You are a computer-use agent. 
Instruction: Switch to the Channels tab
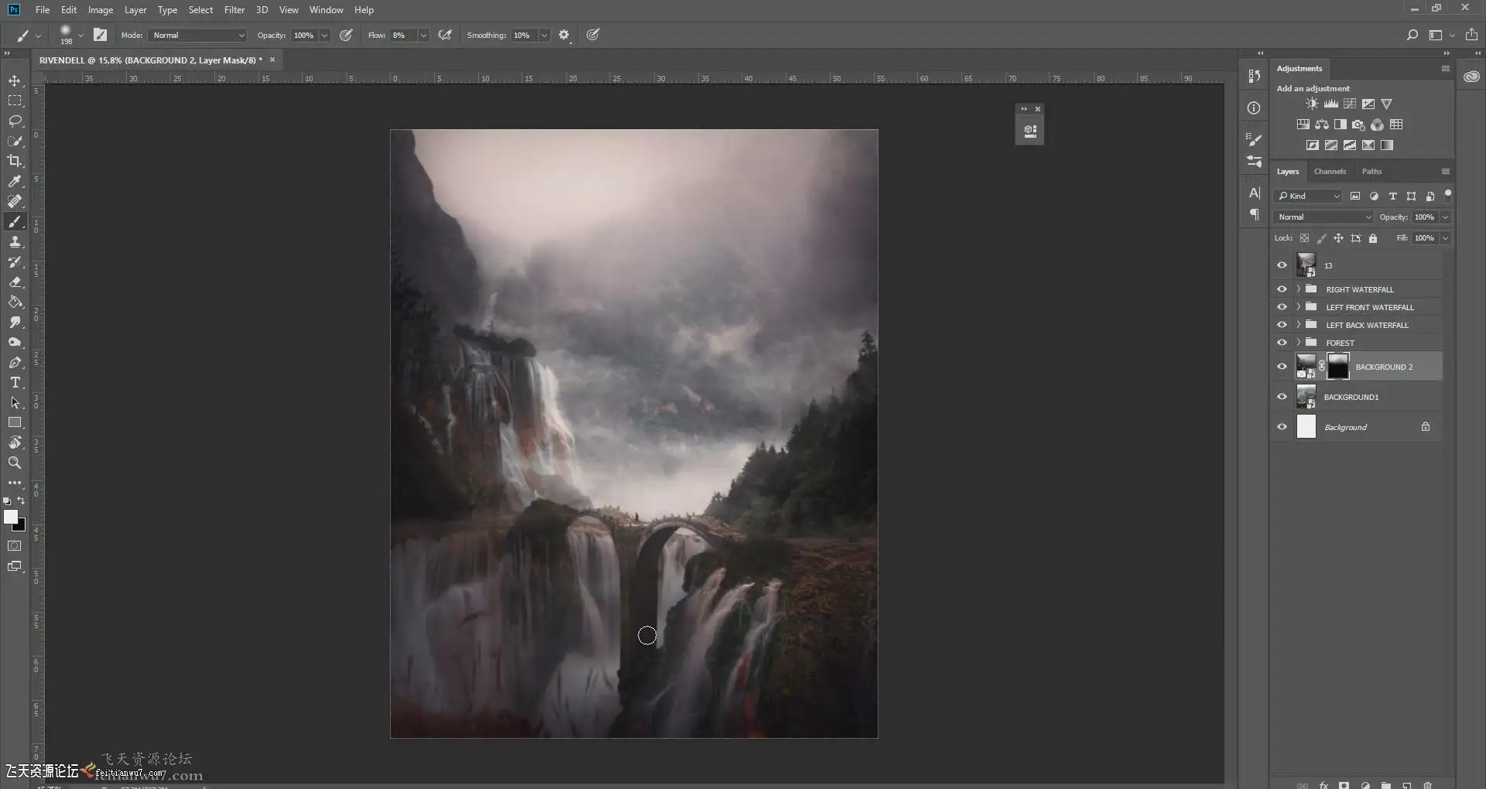pos(1330,172)
